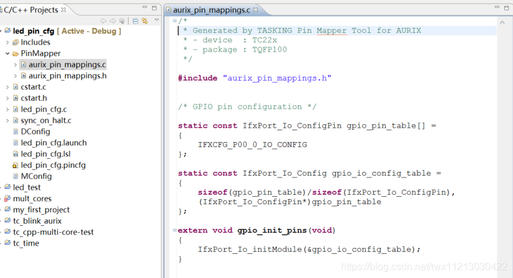This screenshot has width=513, height=278.
Task: Click the Collapse All icon in Projects view
Action: 135,21
